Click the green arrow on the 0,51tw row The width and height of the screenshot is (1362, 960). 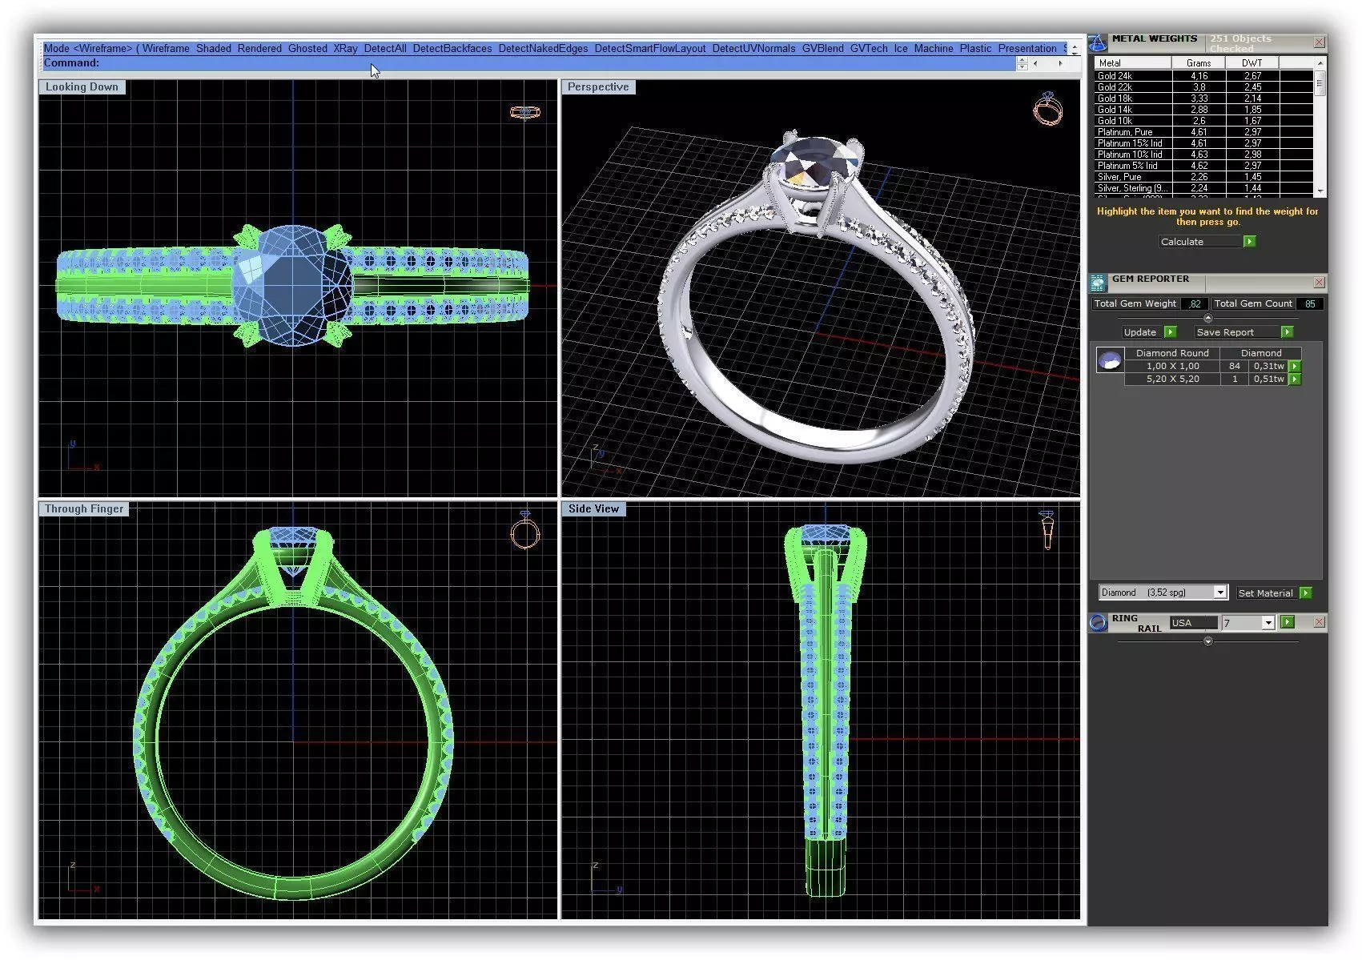click(x=1295, y=379)
